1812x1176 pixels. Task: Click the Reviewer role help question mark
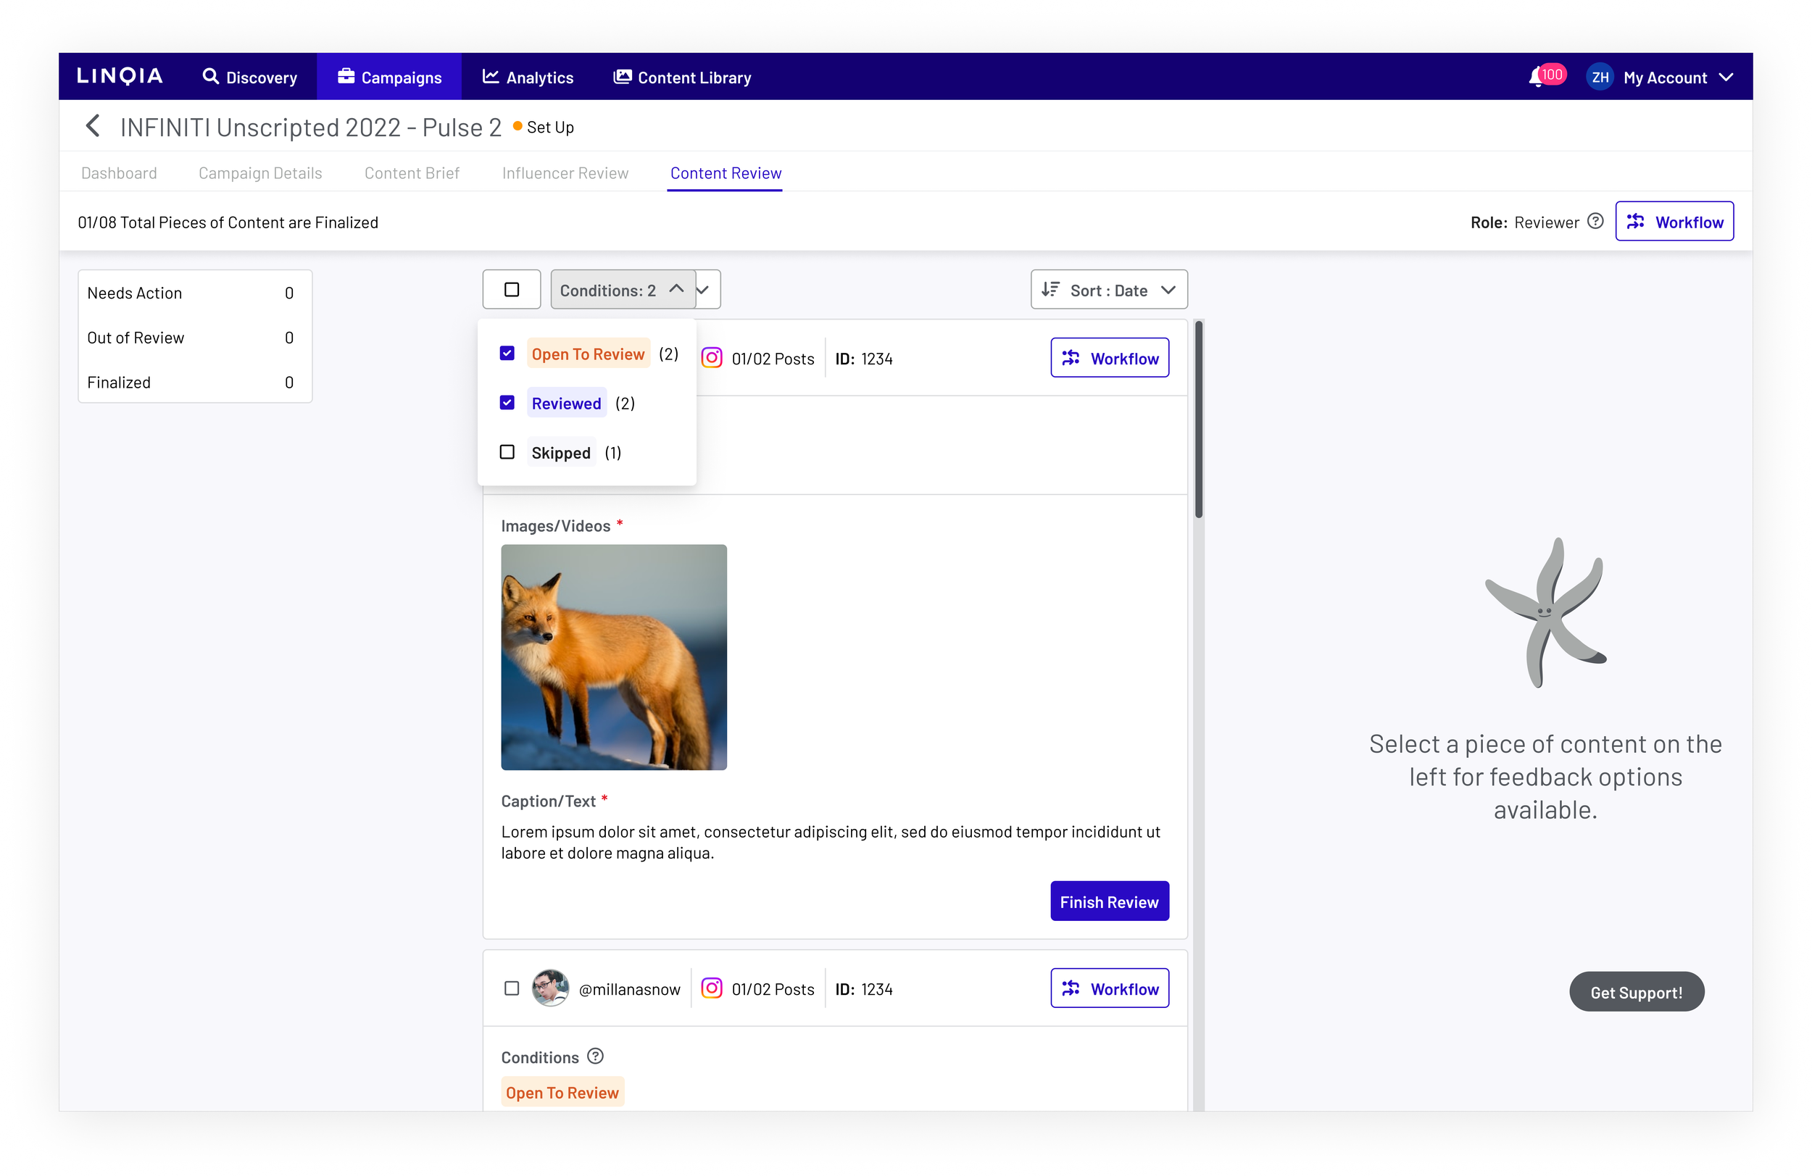[1596, 222]
